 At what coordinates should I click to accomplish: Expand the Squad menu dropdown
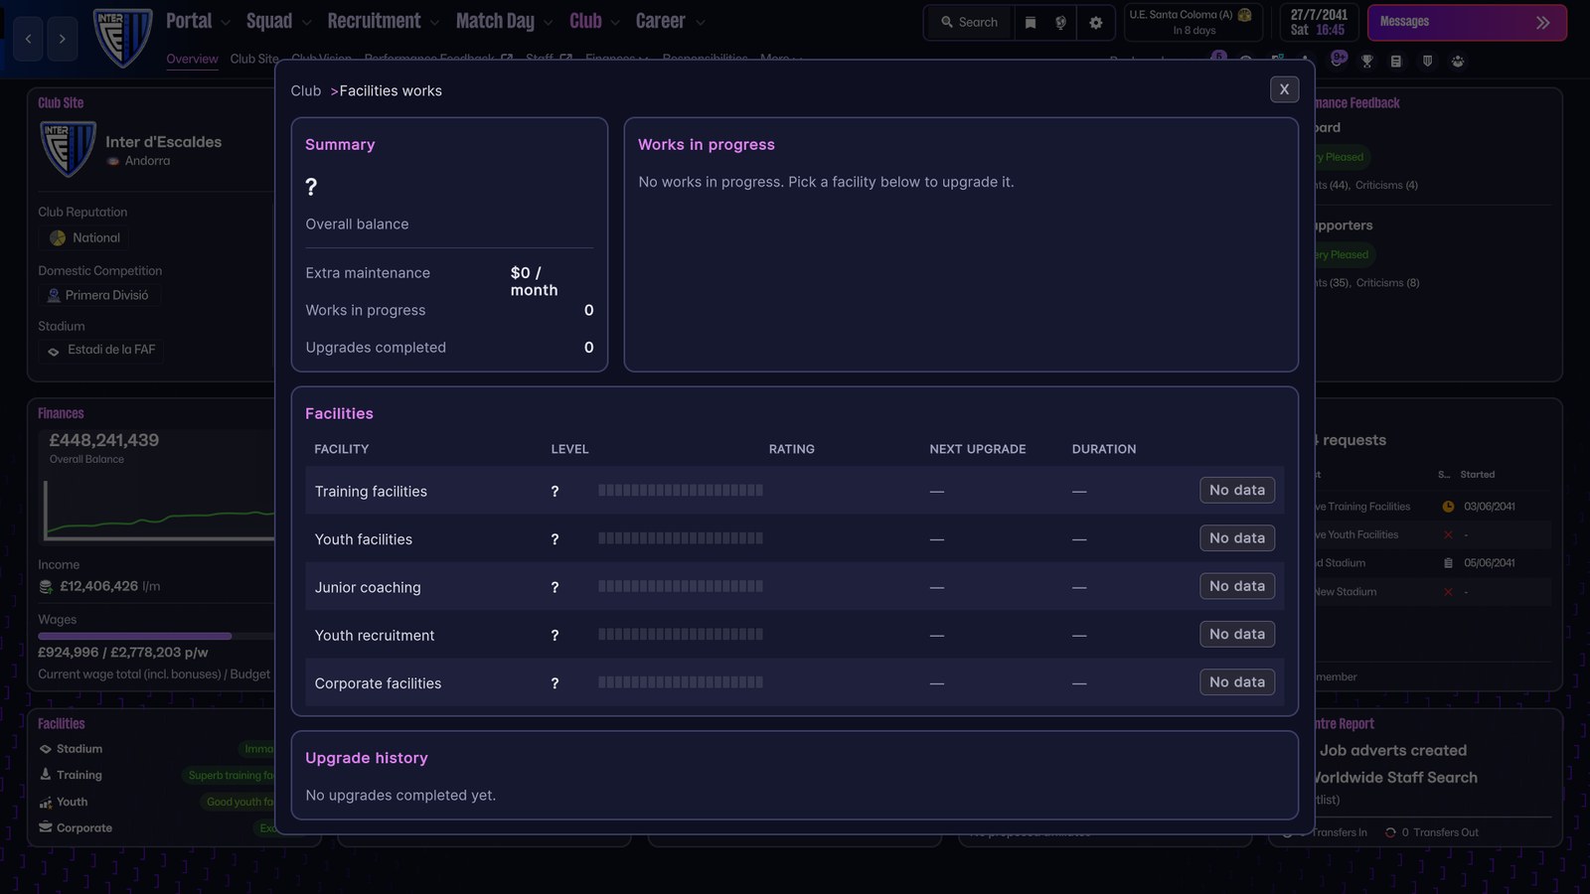(306, 23)
